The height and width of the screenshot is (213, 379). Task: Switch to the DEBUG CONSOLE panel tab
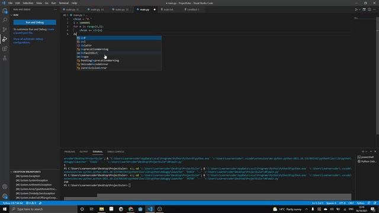pyautogui.click(x=116, y=151)
